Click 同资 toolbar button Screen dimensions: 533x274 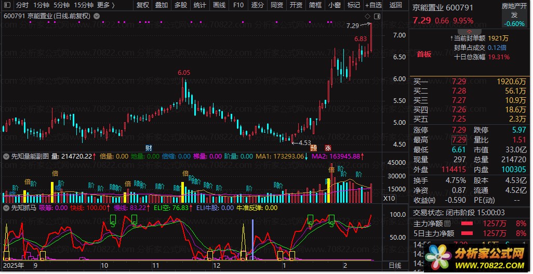pos(277,5)
